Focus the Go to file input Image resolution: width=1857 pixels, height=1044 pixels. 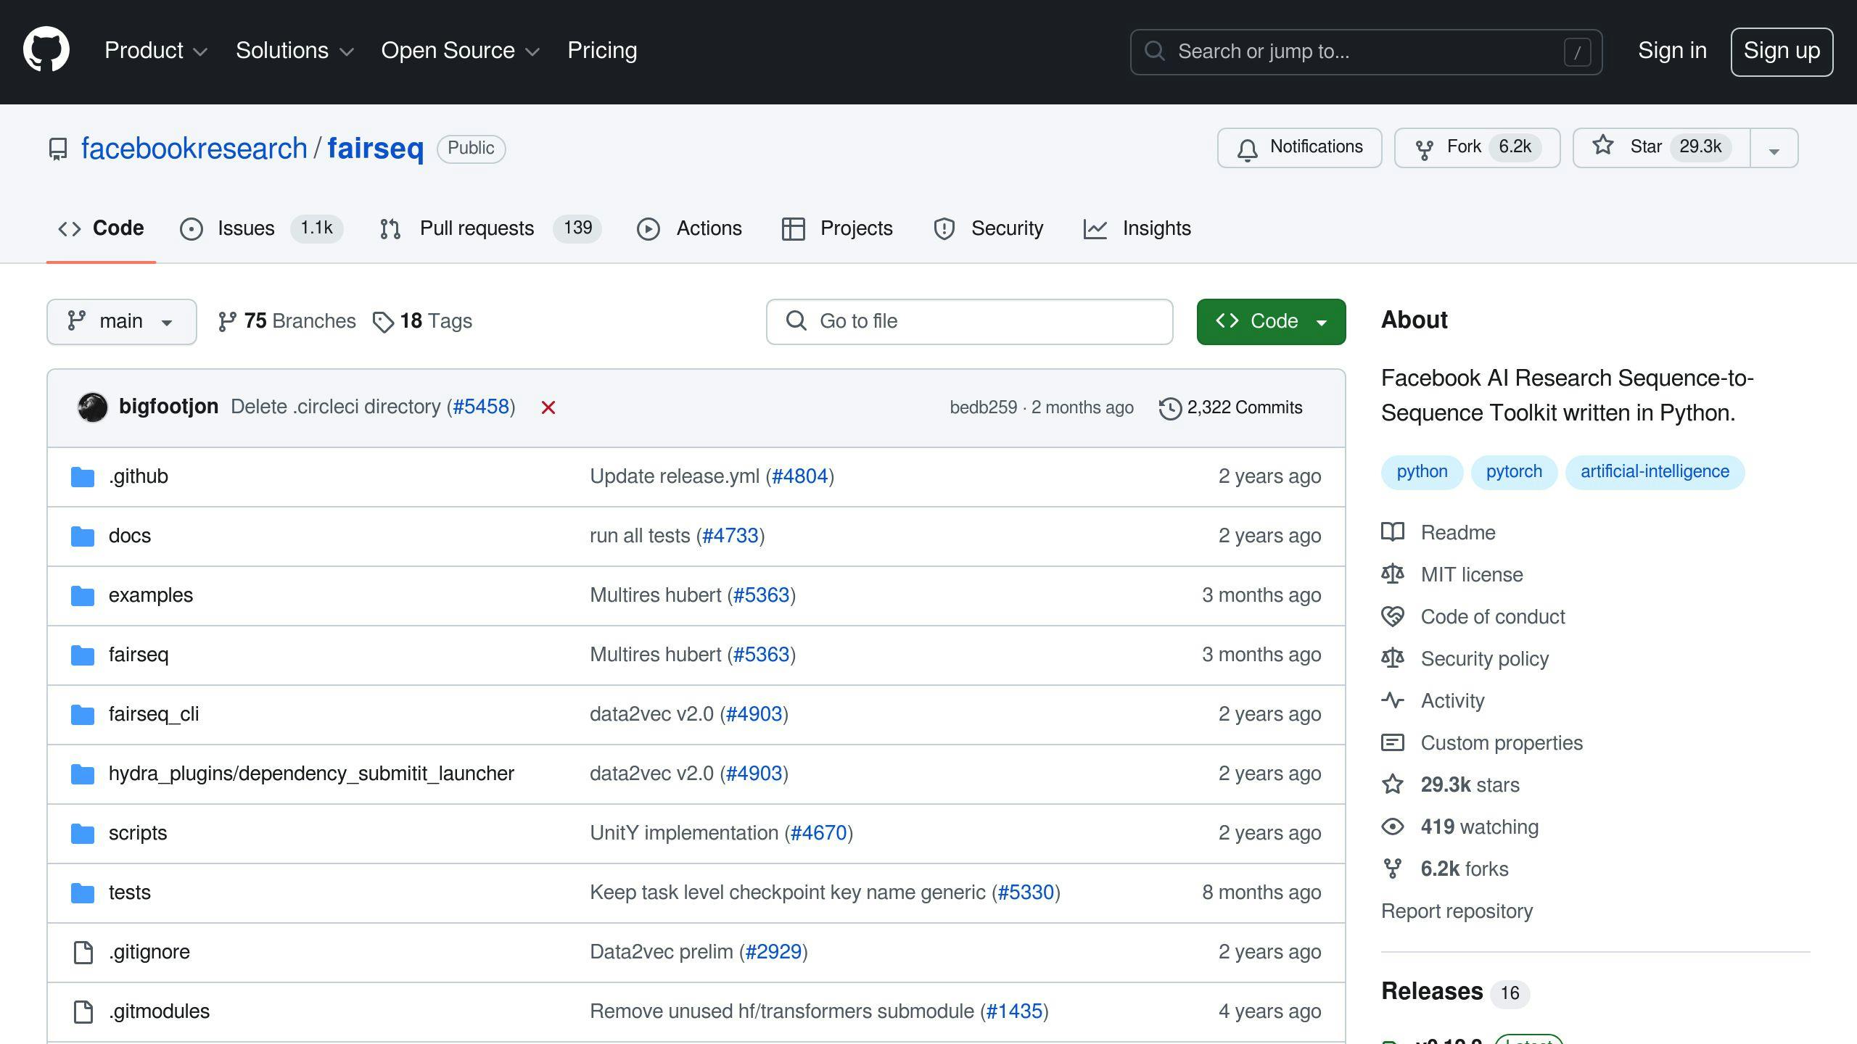coord(969,322)
